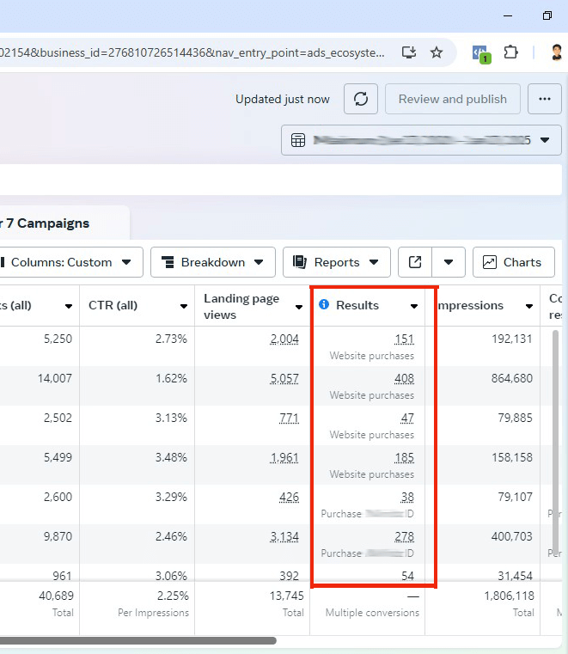Open the browser extensions puzzle icon

coord(511,52)
